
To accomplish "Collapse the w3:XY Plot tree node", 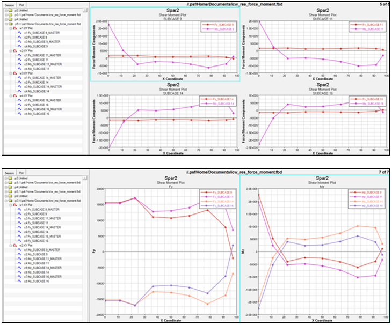I will point(10,73).
